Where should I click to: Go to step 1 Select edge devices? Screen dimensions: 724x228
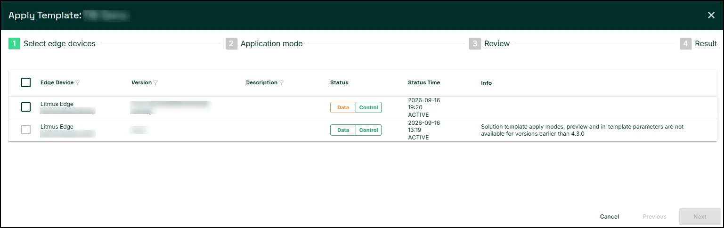(52, 44)
